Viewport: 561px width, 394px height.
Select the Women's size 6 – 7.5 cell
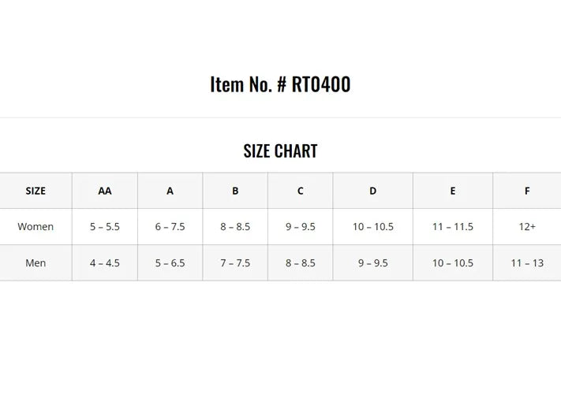tap(170, 227)
